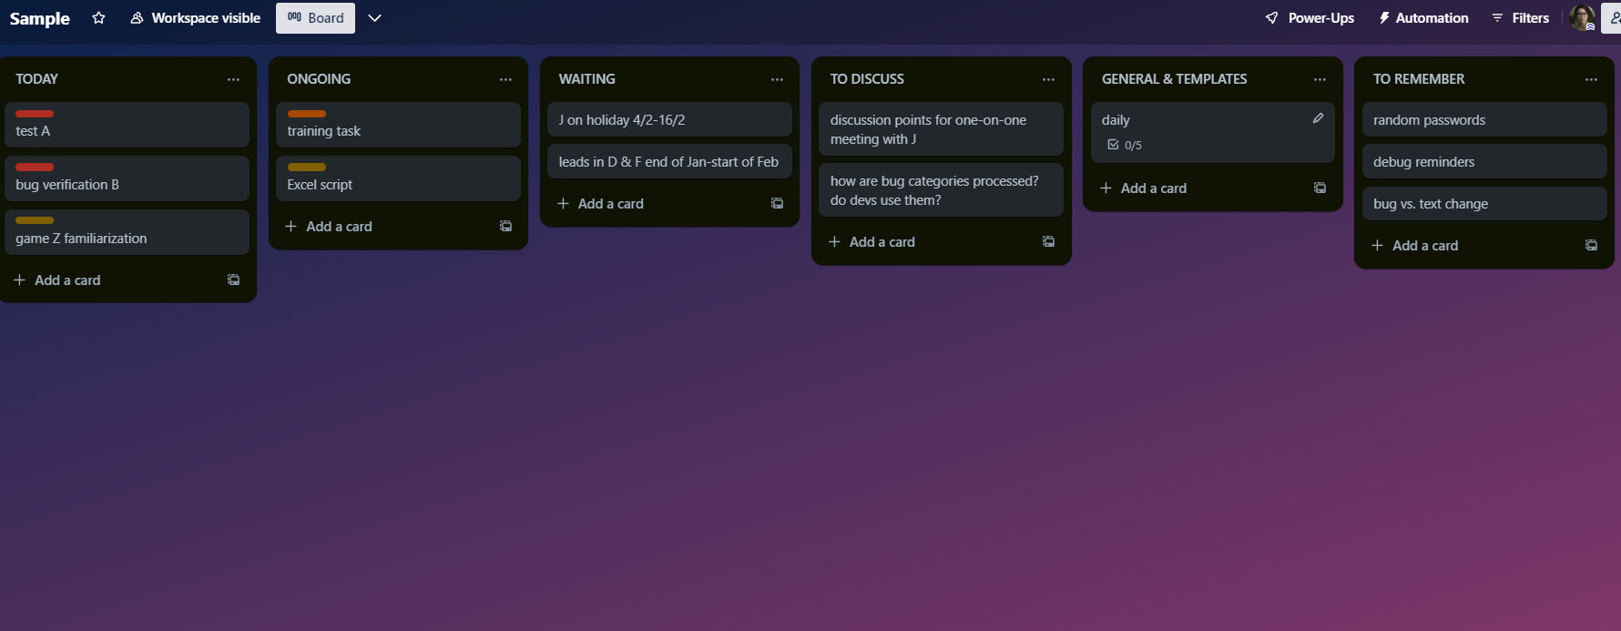This screenshot has height=631, width=1621.
Task: Create card from template in ONGOING list
Action: 505,227
